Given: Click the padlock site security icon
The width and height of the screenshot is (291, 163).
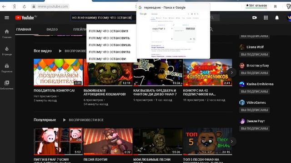Looking at the screenshot, I should pos(34,7).
